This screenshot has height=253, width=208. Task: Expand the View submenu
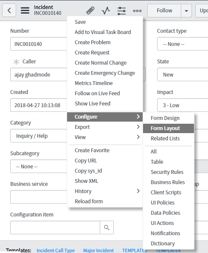pyautogui.click(x=105, y=137)
